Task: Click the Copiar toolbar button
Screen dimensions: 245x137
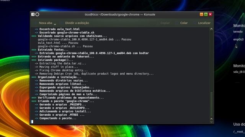Action: point(165,23)
